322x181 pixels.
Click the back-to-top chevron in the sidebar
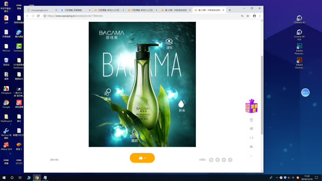pyautogui.click(x=251, y=156)
